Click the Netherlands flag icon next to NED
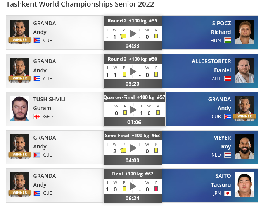268x206 pixels. [x=228, y=155]
